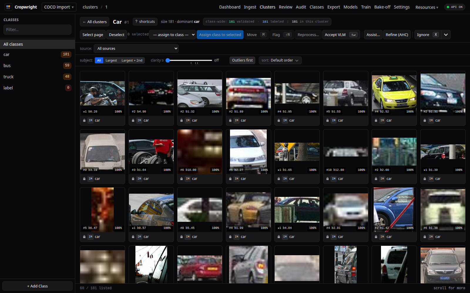Go to the Review tab

pos(286,7)
